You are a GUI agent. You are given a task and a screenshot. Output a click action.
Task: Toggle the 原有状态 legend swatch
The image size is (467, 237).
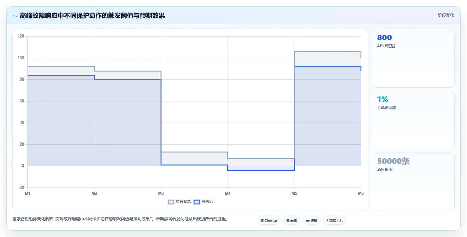pyautogui.click(x=171, y=202)
